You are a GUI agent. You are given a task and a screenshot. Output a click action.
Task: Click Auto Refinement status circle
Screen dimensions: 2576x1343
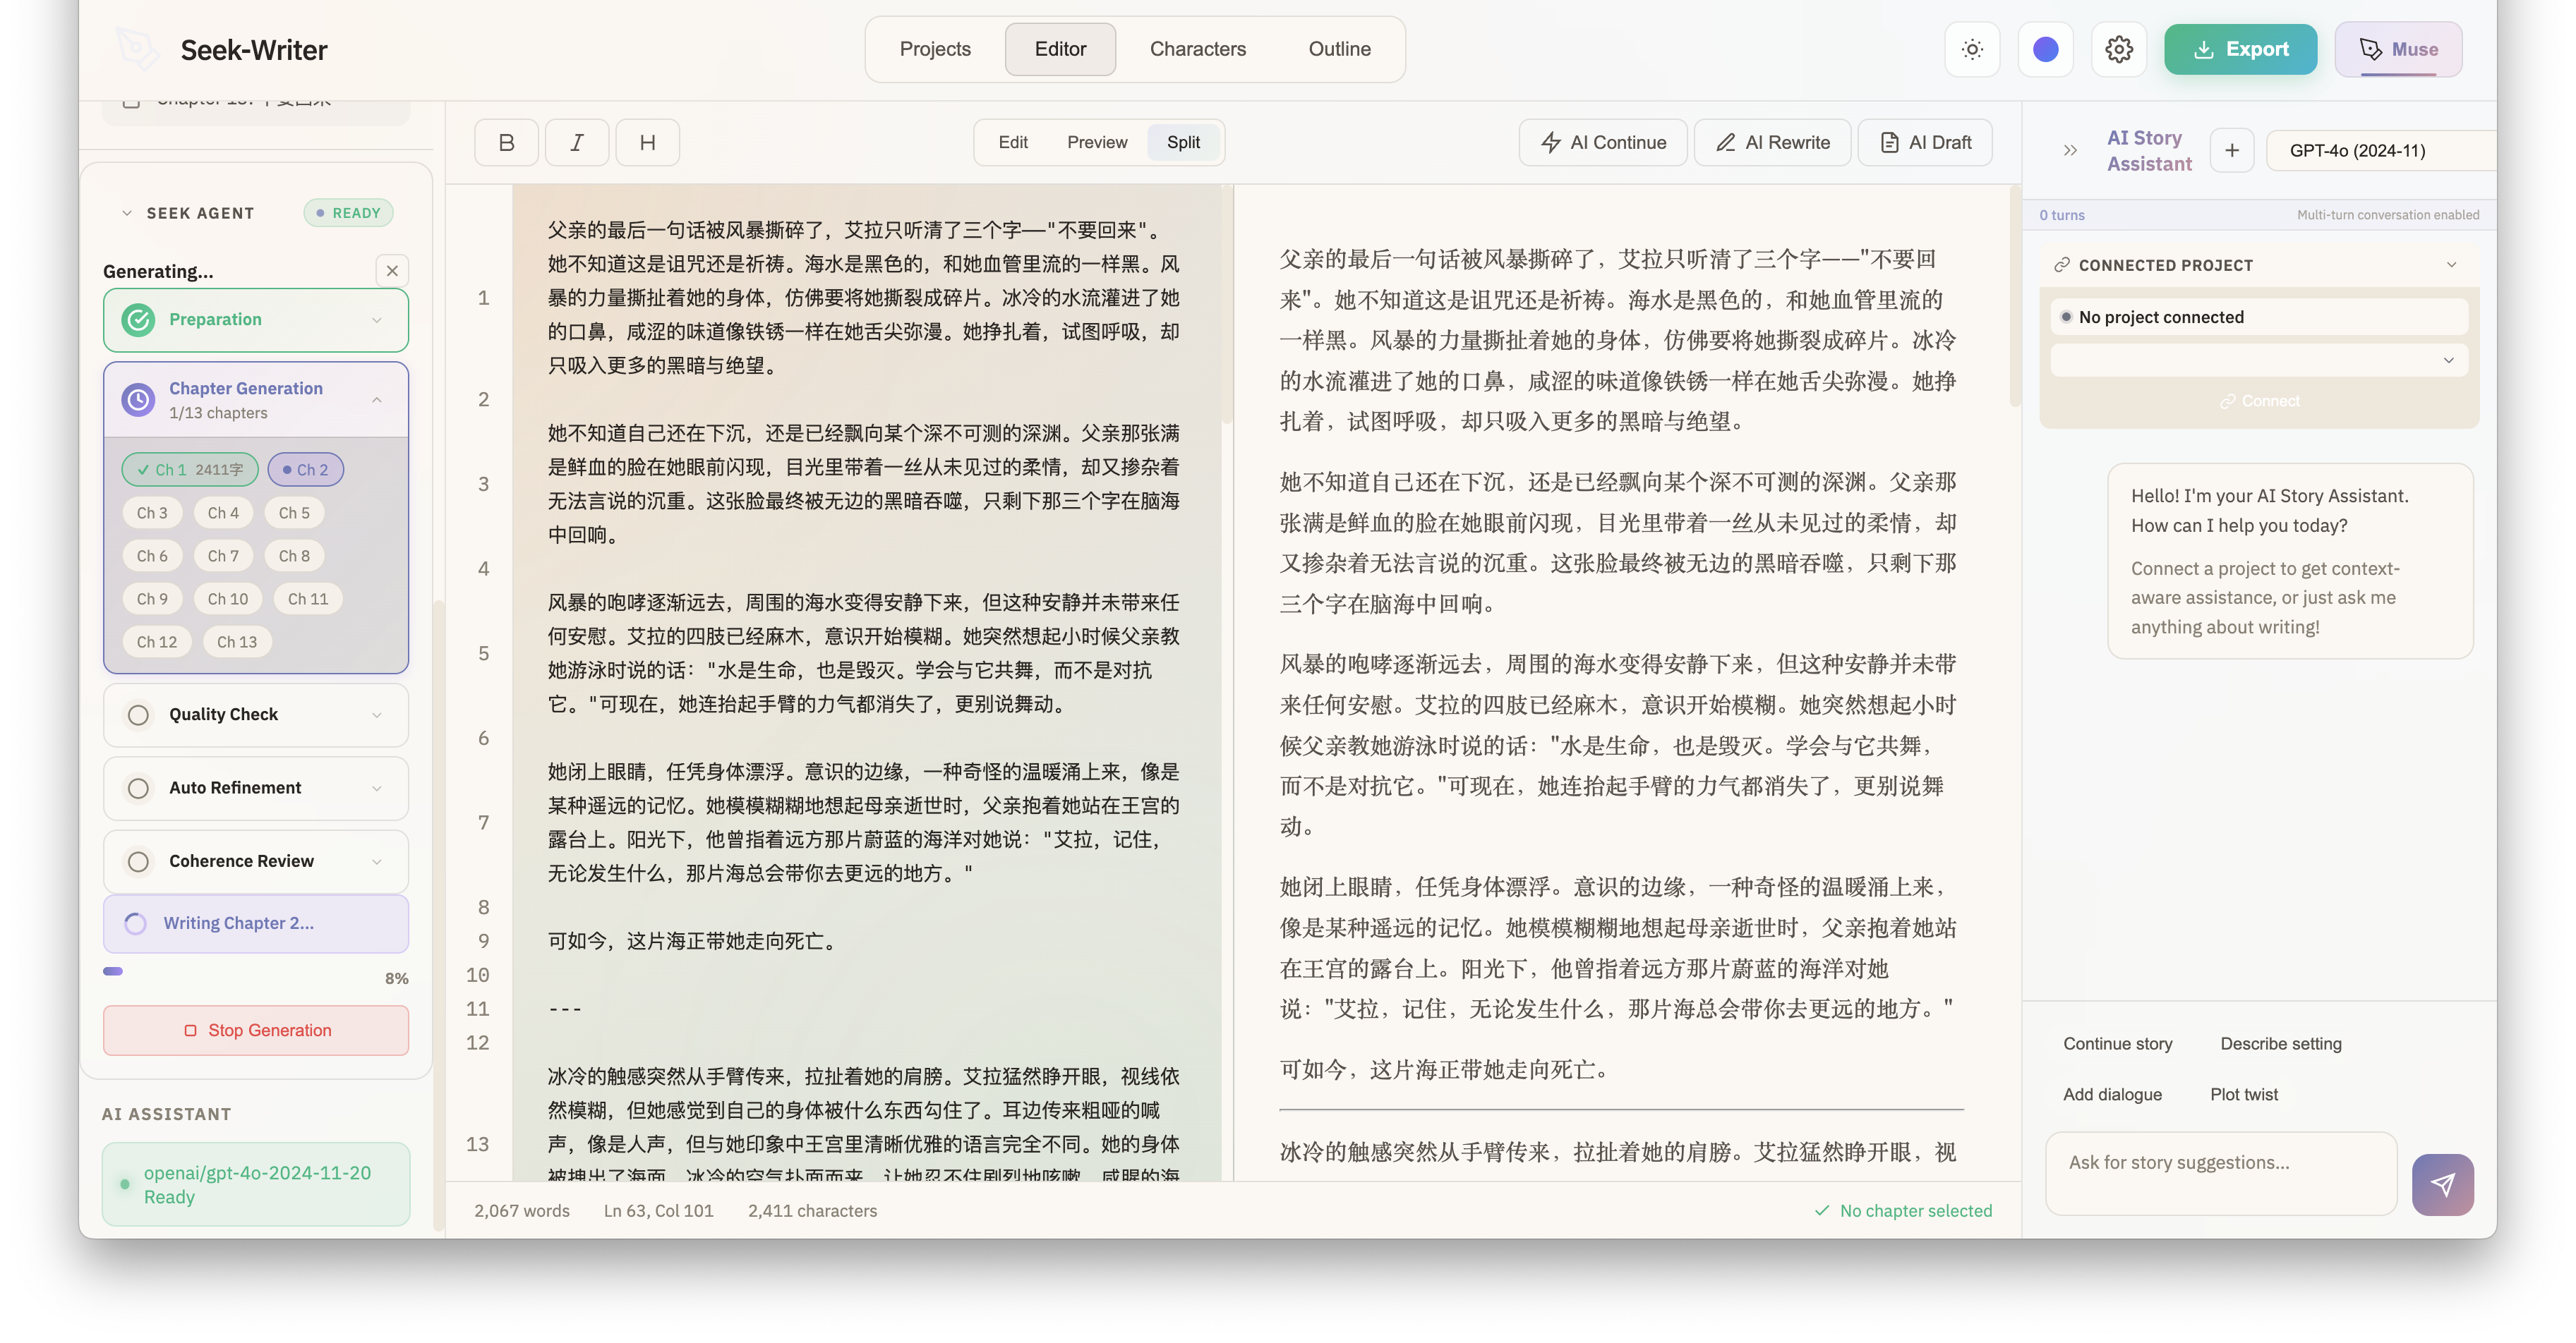point(138,789)
